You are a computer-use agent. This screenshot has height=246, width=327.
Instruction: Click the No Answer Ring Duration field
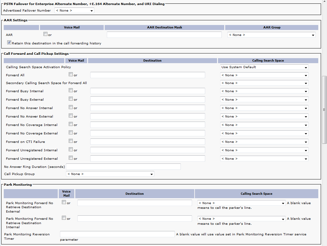pyautogui.click(x=123, y=167)
